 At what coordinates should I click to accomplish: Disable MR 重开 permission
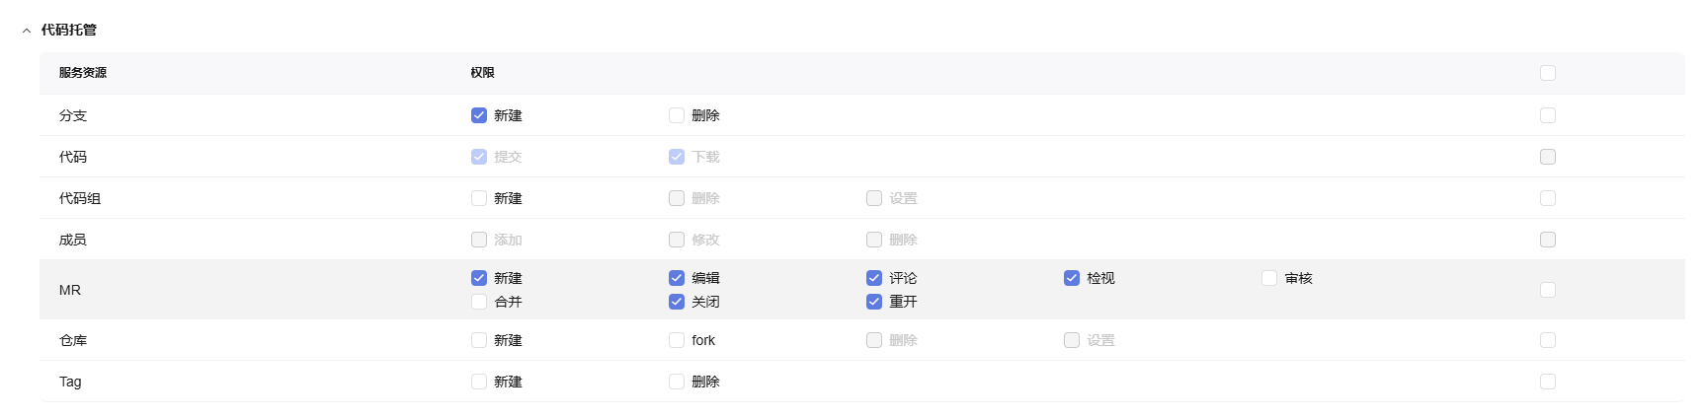(874, 302)
